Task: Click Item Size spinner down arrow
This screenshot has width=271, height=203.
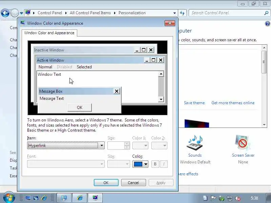Action: (x=127, y=147)
